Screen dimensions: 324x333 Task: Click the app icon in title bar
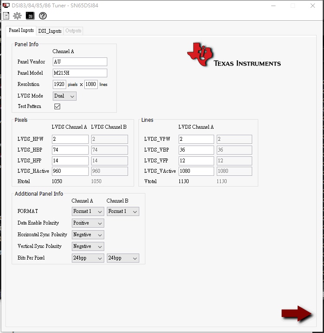pyautogui.click(x=6, y=5)
